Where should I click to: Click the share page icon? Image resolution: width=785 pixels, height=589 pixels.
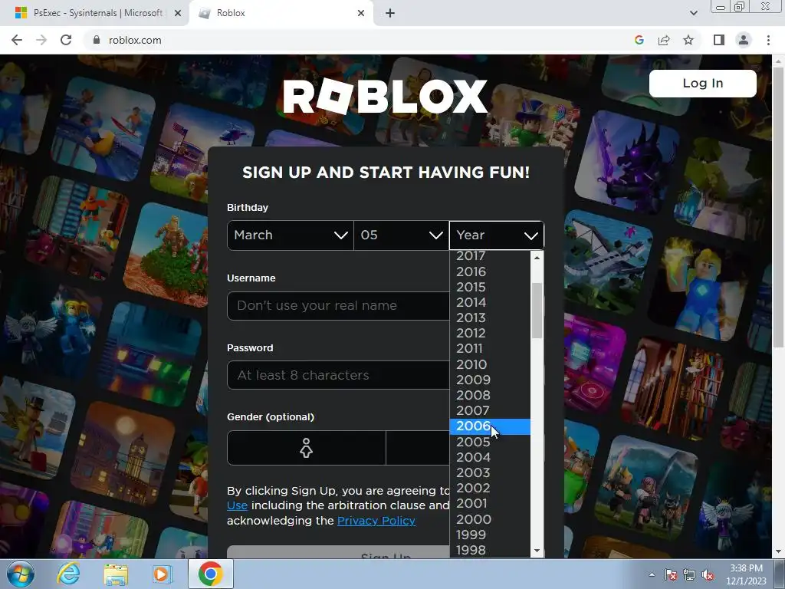click(664, 40)
